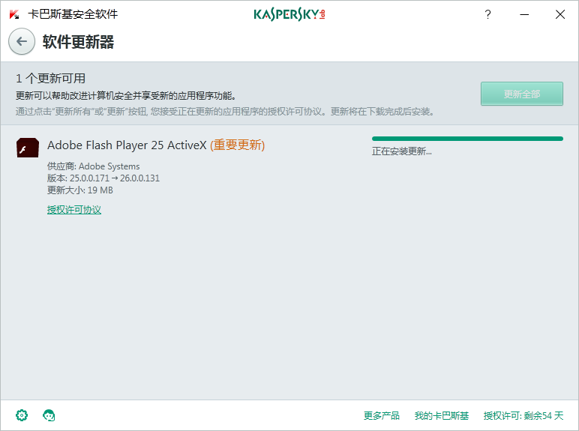Click the Adobe Flash Player 25 ActiveX title
This screenshot has width=579, height=431.
[x=127, y=145]
